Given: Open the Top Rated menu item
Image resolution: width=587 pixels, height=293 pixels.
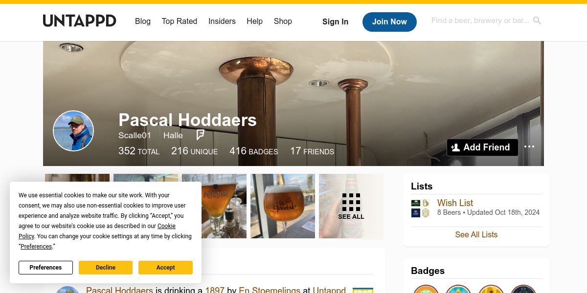Looking at the screenshot, I should point(180,21).
